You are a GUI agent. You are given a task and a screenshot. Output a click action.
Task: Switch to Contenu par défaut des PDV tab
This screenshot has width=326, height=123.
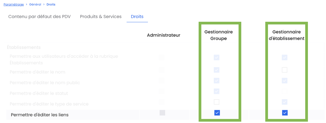pos(39,17)
